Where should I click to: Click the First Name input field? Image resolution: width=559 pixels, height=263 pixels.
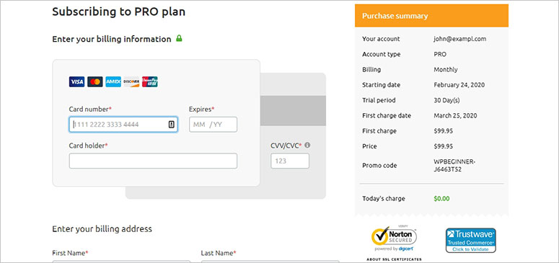pos(121,262)
